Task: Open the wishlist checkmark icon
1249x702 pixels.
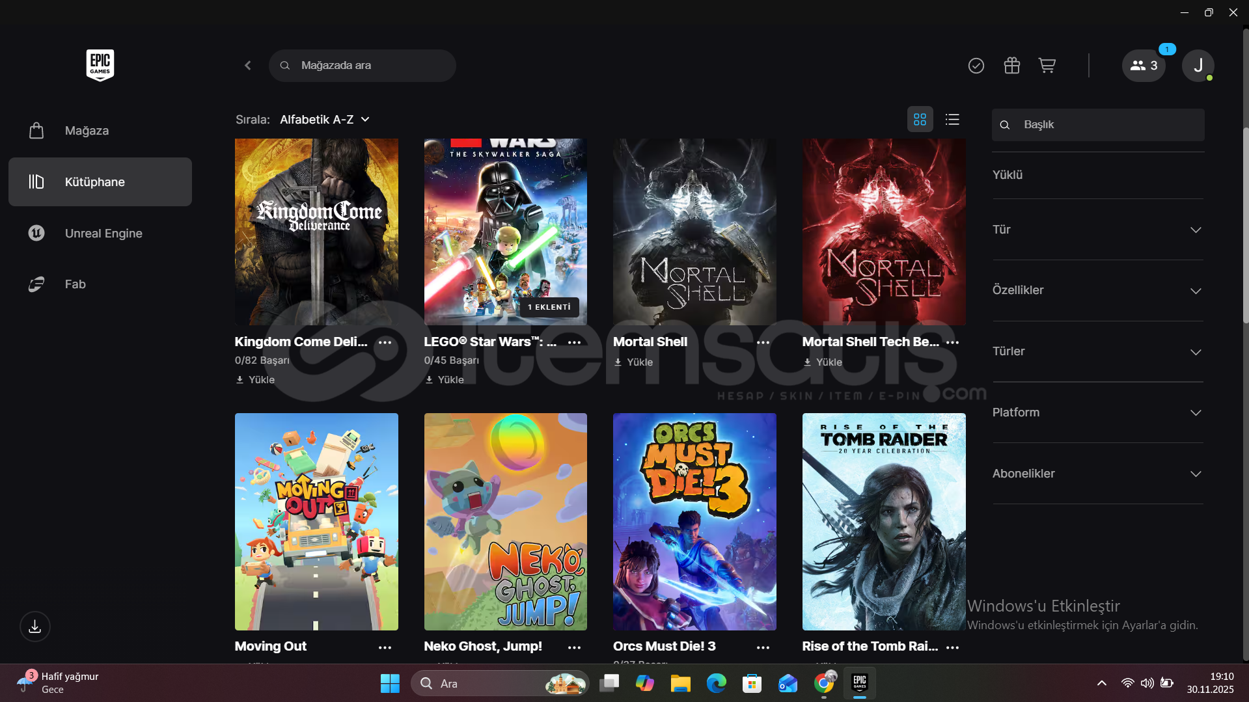Action: coord(976,66)
